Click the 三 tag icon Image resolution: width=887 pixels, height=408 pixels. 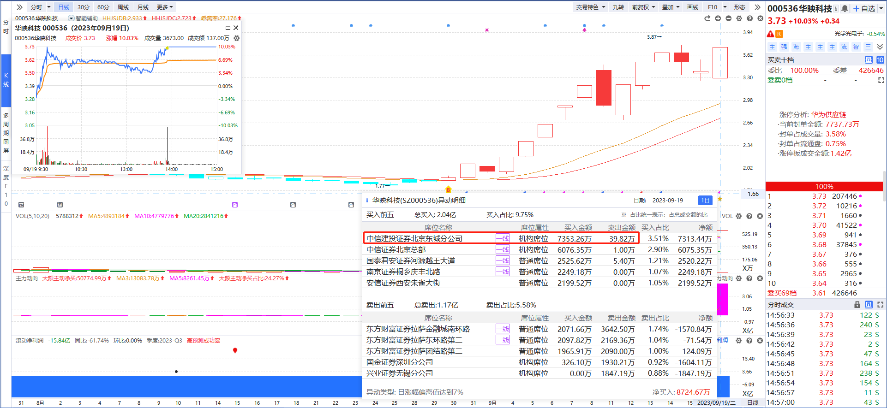(868, 47)
